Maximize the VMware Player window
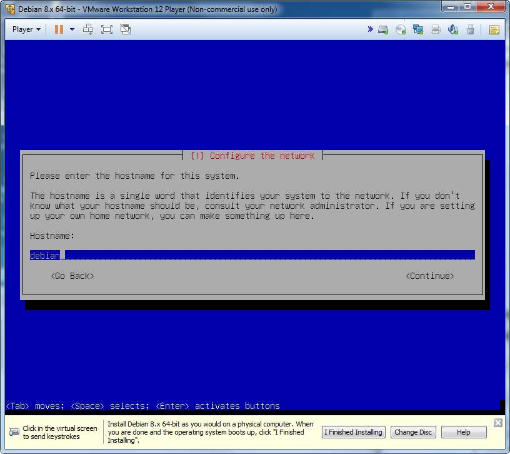Image resolution: width=510 pixels, height=454 pixels. [467, 6]
